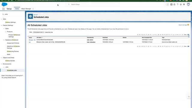Open the Object Manager tab dropdown chevron

point(33,9)
